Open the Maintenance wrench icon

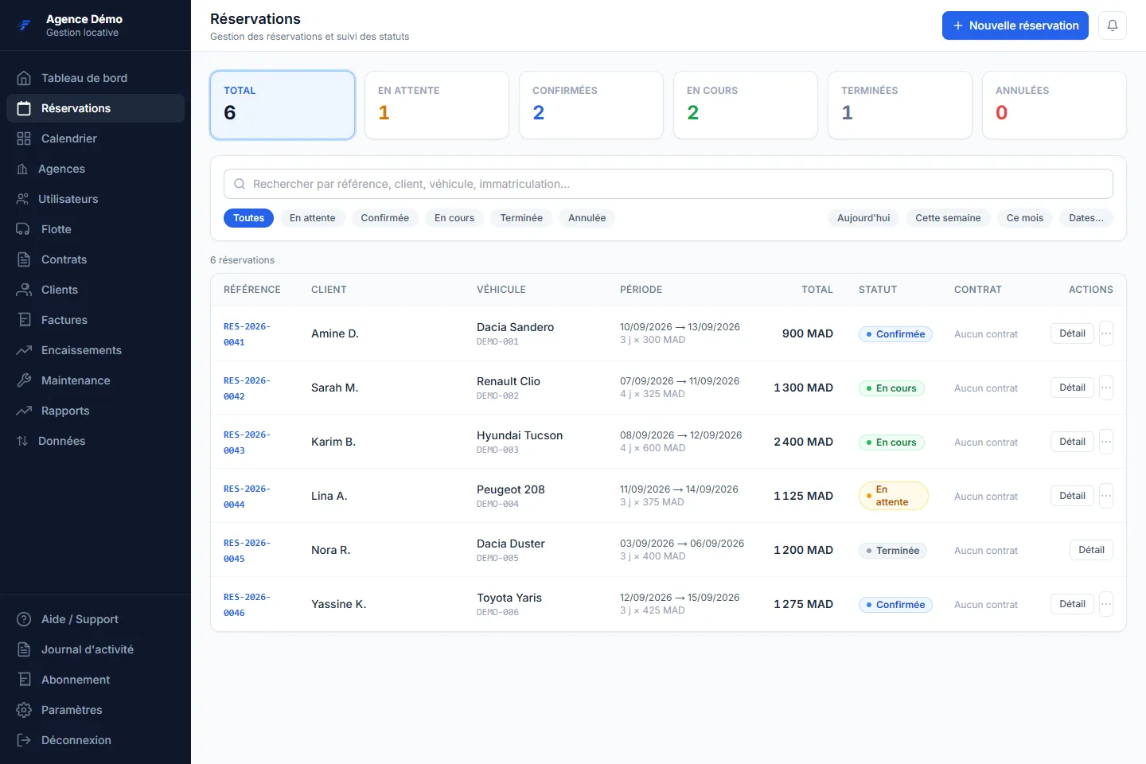point(24,380)
